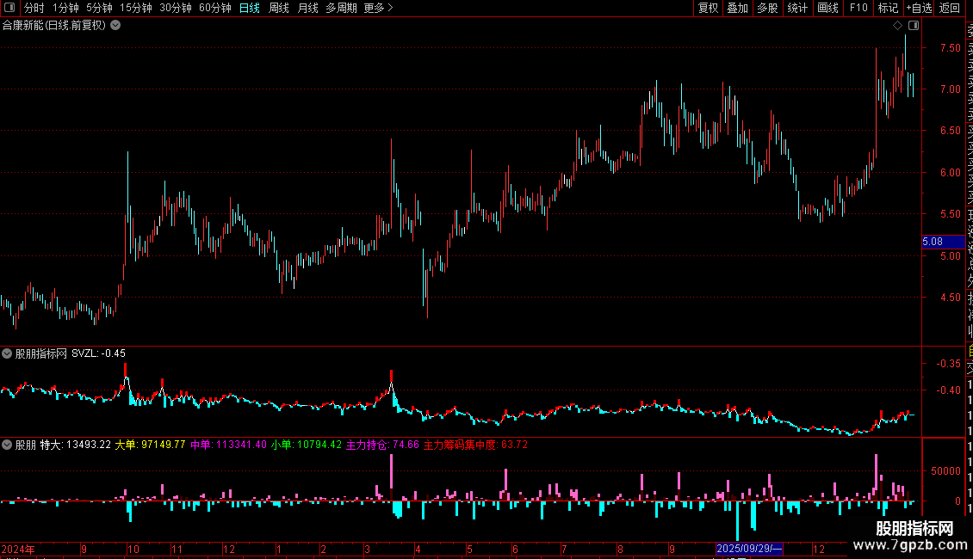Switch to 周线 weekly chart

[279, 8]
